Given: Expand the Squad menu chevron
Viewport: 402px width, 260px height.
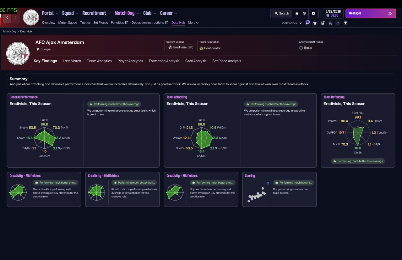Looking at the screenshot, I should pos(77,14).
